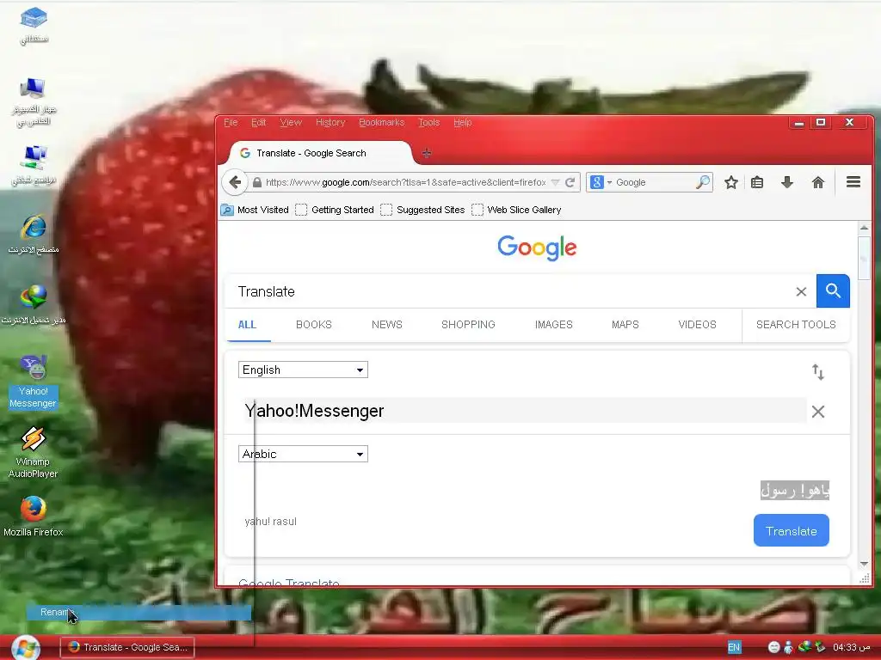Image resolution: width=881 pixels, height=660 pixels.
Task: Go to the Firefox home page icon
Action: point(818,182)
